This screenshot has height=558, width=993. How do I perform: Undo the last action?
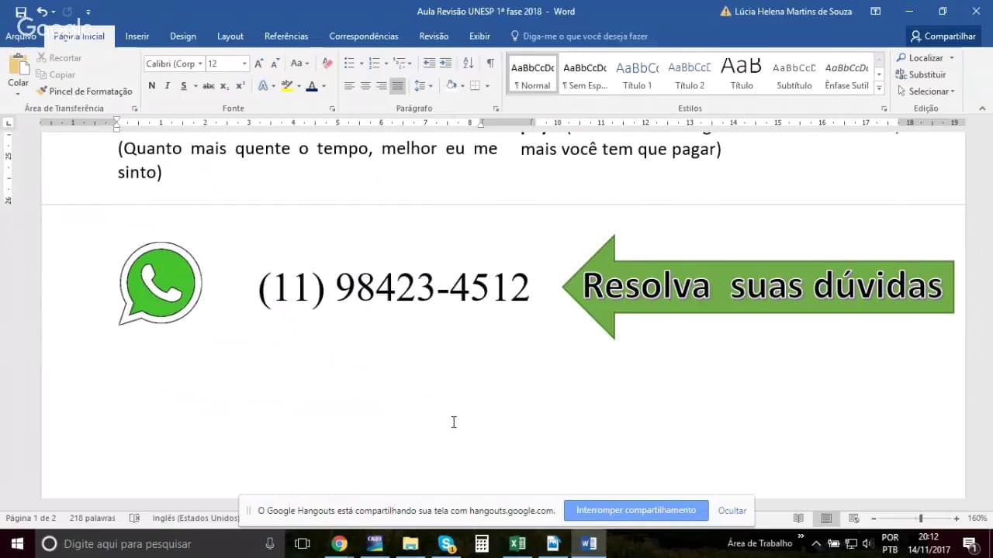click(42, 12)
